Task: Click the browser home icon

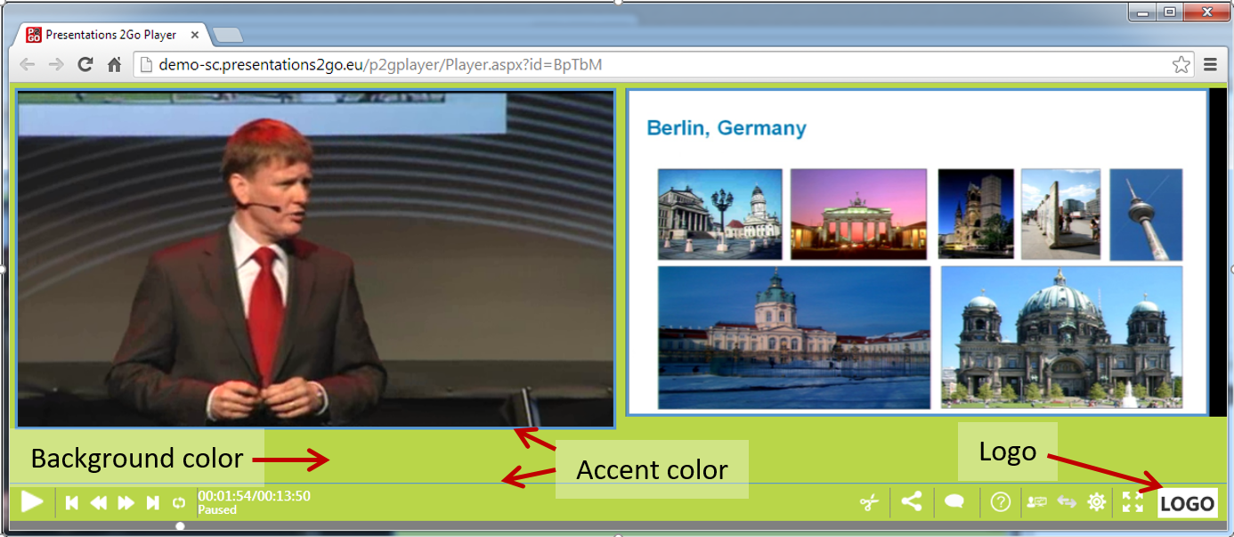Action: (x=114, y=64)
